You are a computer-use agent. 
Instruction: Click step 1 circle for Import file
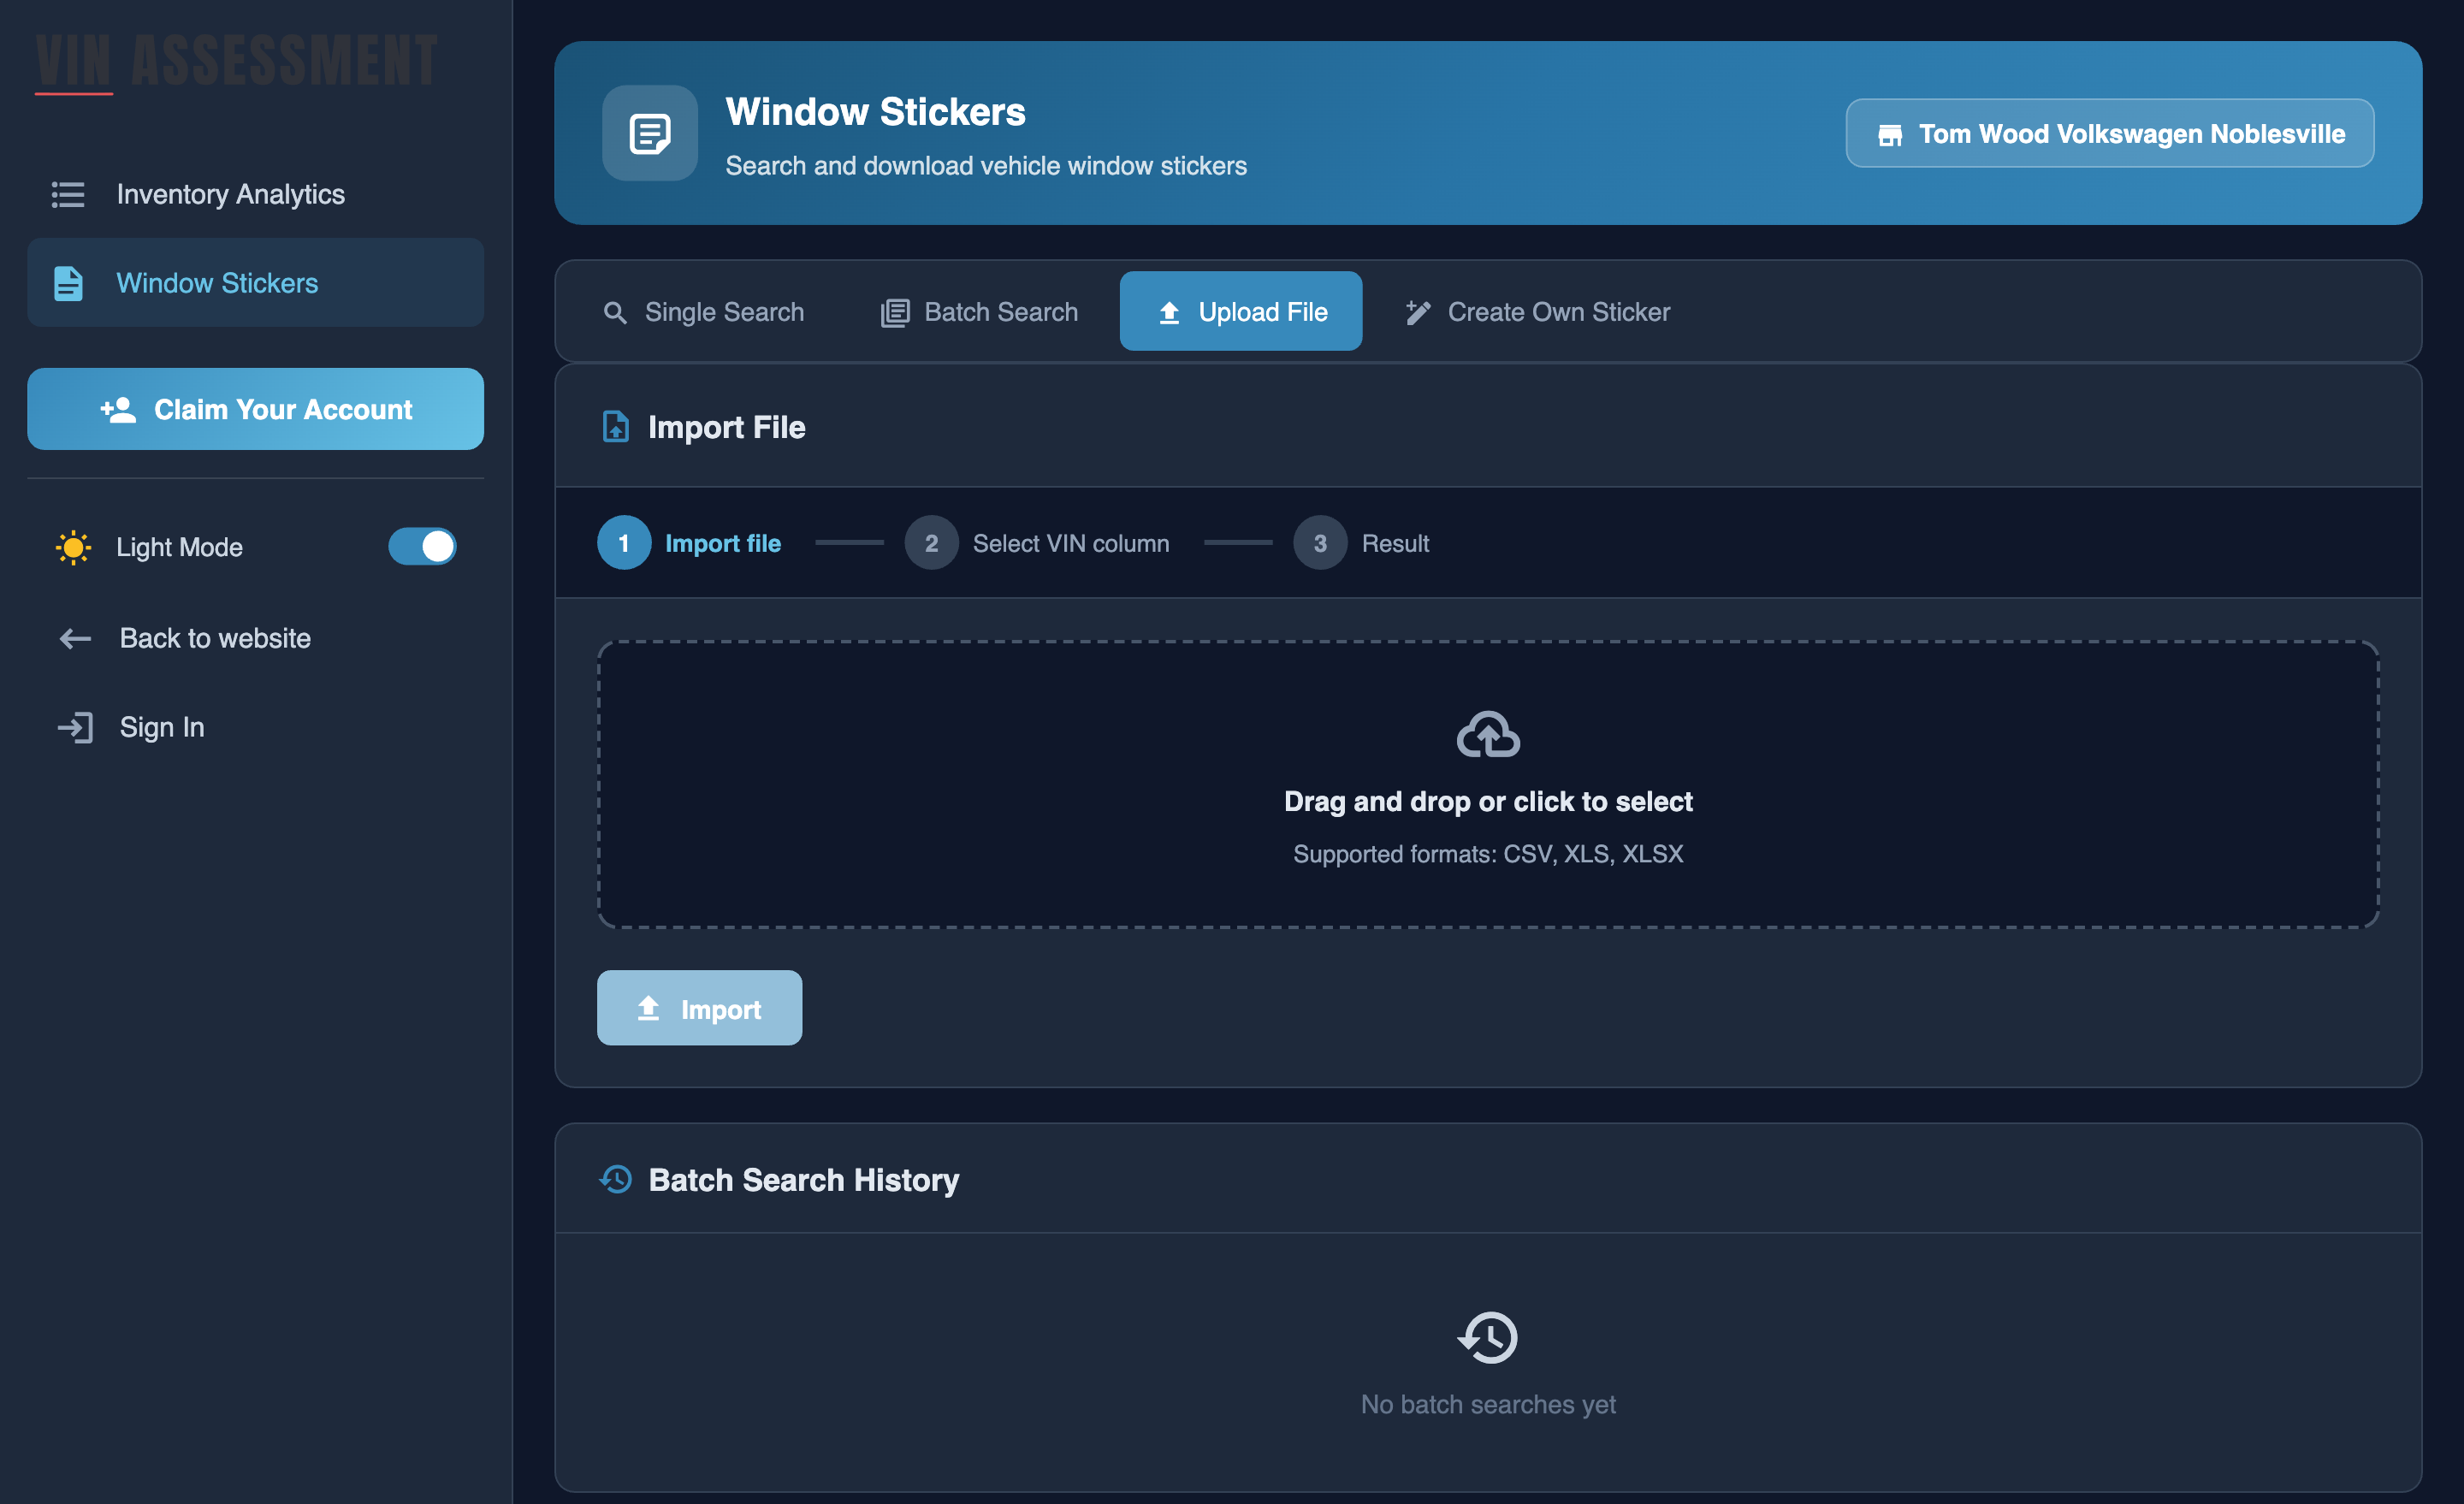click(624, 543)
